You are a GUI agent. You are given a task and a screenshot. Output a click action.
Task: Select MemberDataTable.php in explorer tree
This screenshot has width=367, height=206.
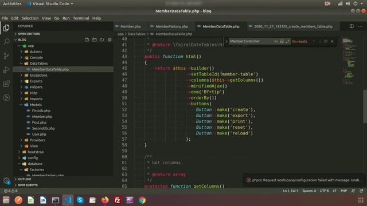click(63, 69)
